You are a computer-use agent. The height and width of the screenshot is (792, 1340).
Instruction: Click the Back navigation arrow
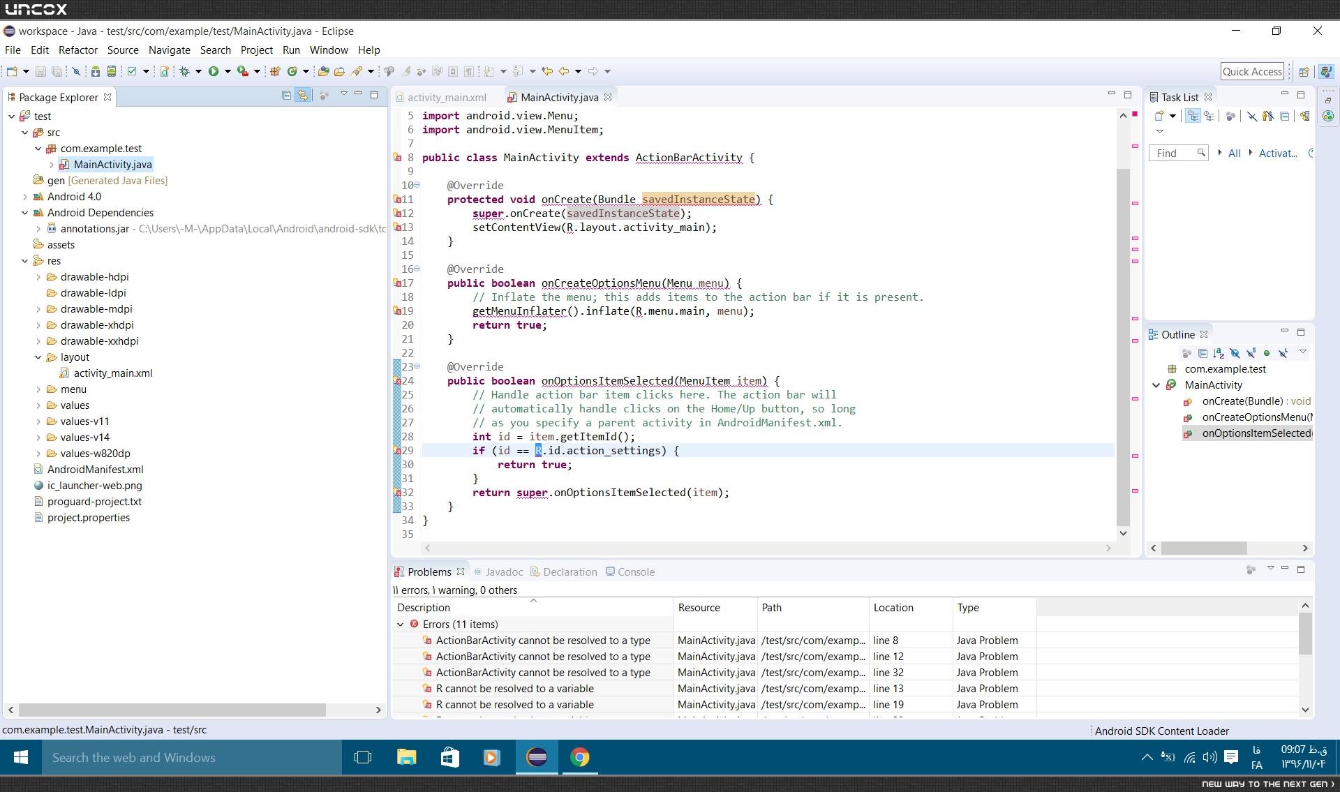click(564, 71)
